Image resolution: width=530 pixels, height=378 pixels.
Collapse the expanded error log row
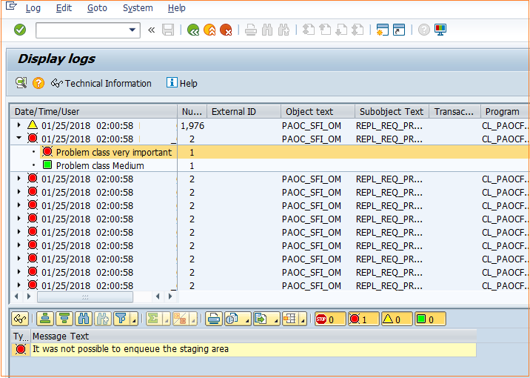pyautogui.click(x=19, y=139)
